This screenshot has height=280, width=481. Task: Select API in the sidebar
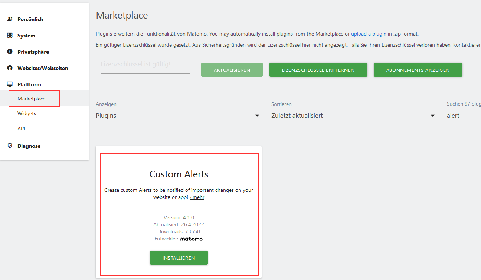[22, 129]
